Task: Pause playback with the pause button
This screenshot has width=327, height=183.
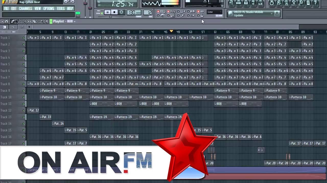Action: coord(108,12)
